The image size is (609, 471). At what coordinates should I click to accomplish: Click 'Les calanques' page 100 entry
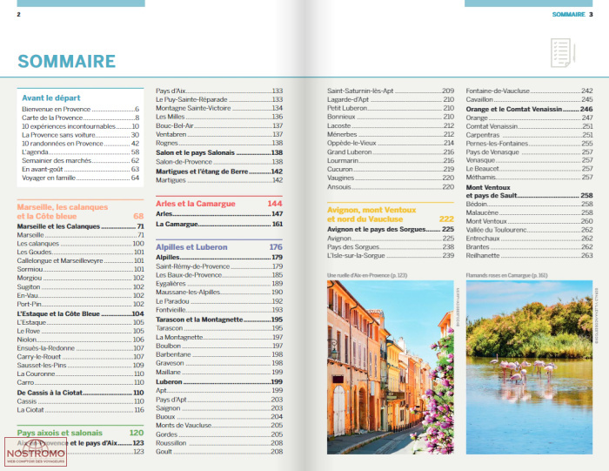tap(80, 244)
